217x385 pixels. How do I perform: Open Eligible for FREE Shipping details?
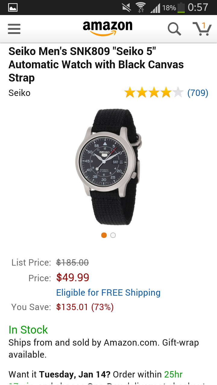[108, 293]
